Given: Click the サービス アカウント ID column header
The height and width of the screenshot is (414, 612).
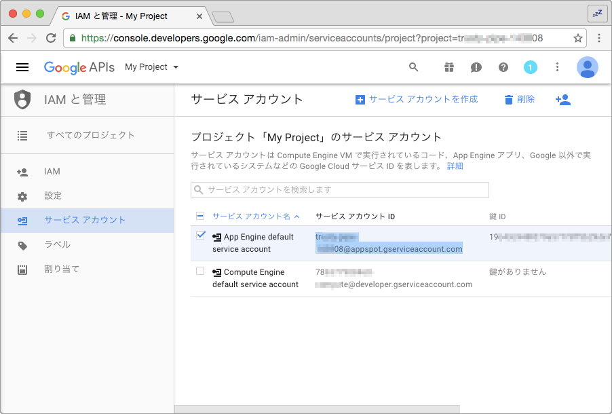Looking at the screenshot, I should [x=355, y=217].
